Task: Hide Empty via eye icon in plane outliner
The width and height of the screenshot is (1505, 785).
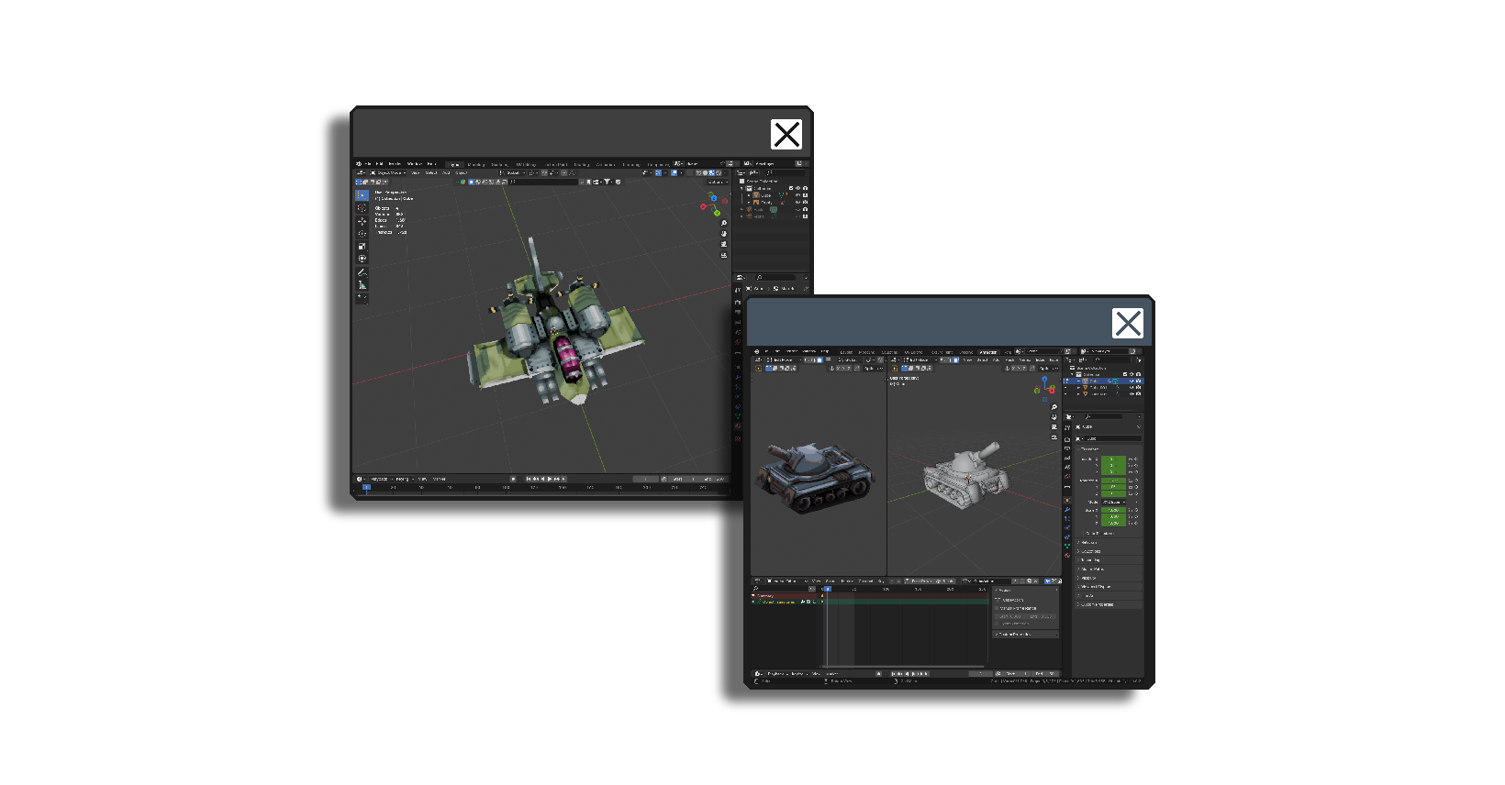Action: pyautogui.click(x=797, y=202)
